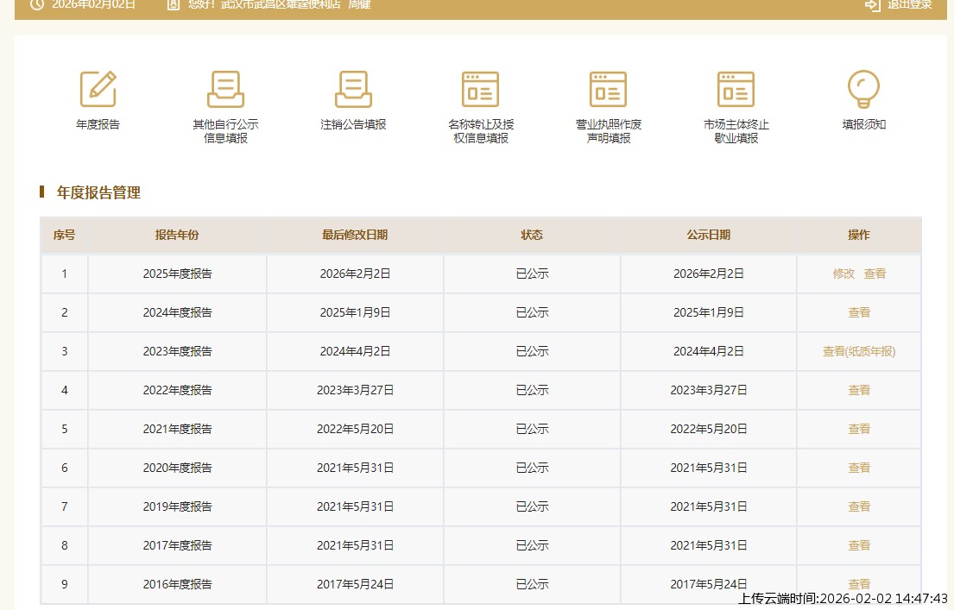The width and height of the screenshot is (954, 610).
Task: Open 查看 for the 2024年度报告
Action: 859,312
